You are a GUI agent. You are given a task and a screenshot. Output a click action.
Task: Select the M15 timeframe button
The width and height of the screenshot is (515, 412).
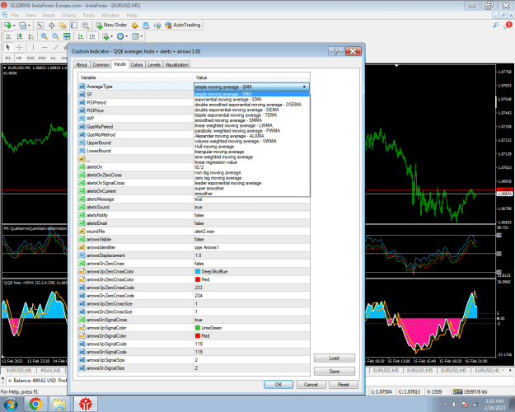[30, 59]
